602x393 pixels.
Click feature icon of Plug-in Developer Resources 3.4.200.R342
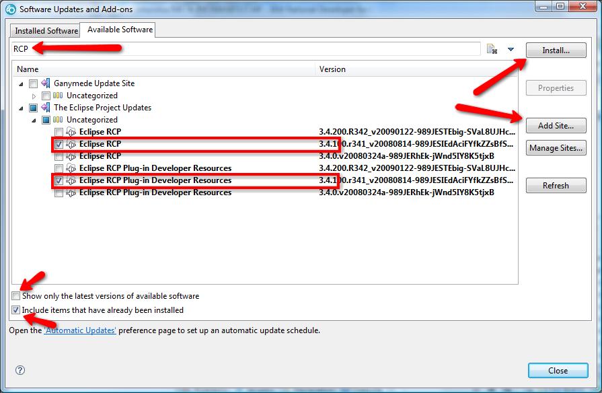click(x=71, y=168)
